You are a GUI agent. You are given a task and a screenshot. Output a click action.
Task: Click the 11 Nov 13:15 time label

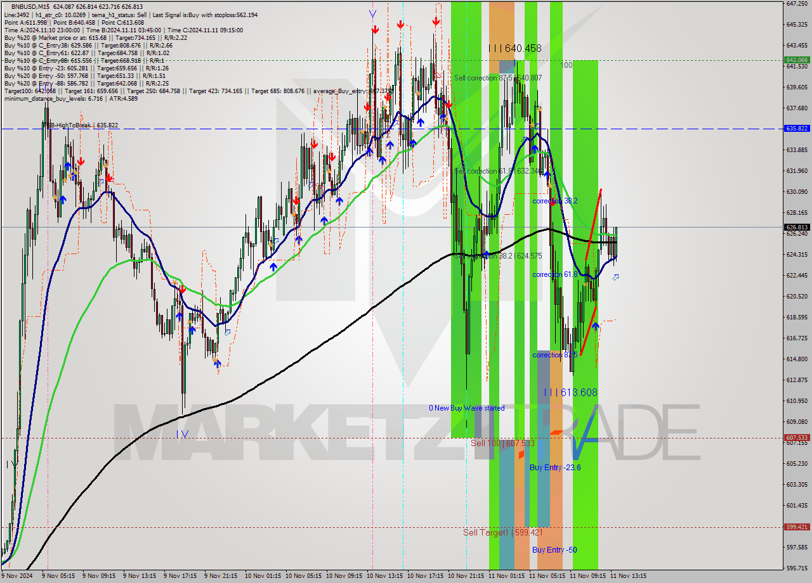pyautogui.click(x=629, y=576)
